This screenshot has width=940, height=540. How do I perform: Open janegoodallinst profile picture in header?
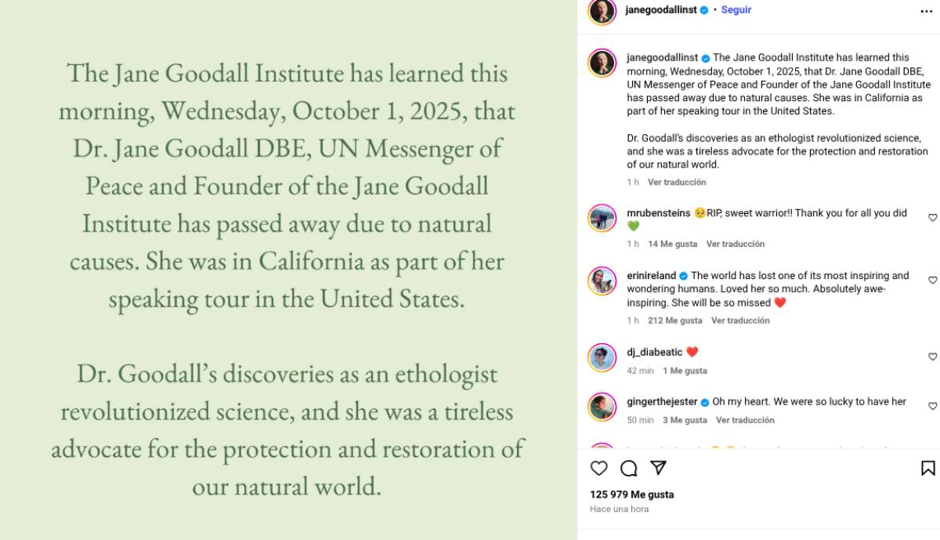coord(602,11)
